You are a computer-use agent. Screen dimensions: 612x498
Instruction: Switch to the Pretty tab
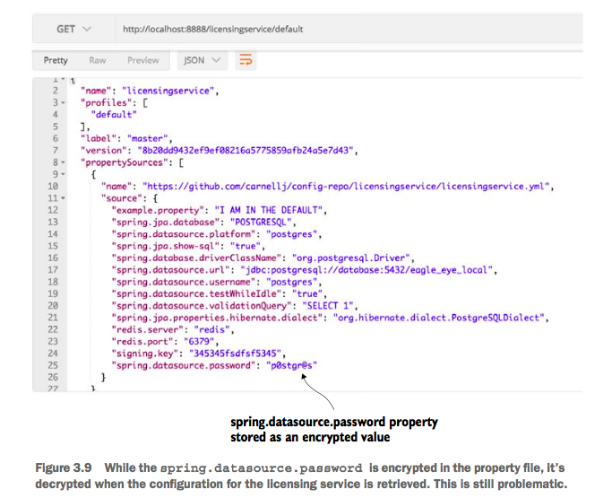coord(56,61)
